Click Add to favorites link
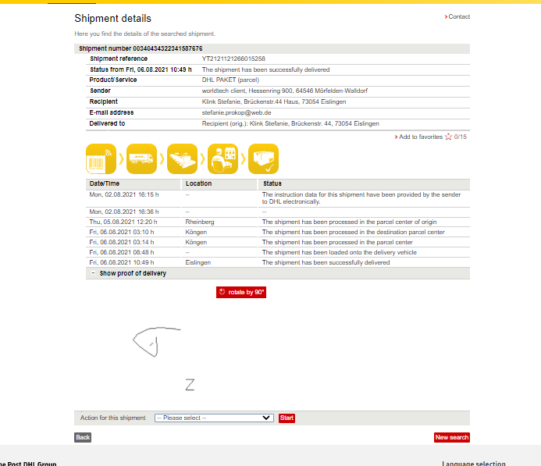The image size is (541, 466). click(x=420, y=137)
